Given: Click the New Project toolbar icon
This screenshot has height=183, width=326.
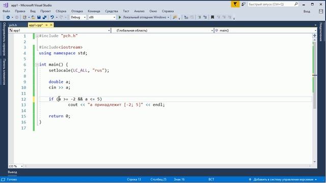Looking at the screenshot, I should [24, 17].
